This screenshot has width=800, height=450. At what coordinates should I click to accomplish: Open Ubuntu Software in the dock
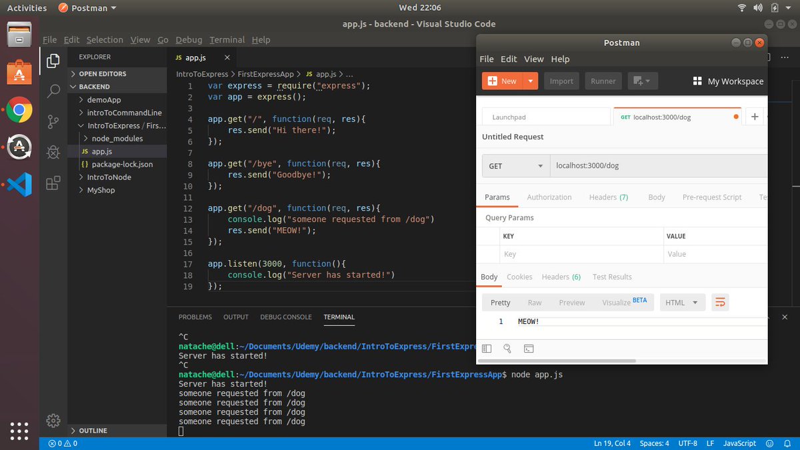pos(19,71)
